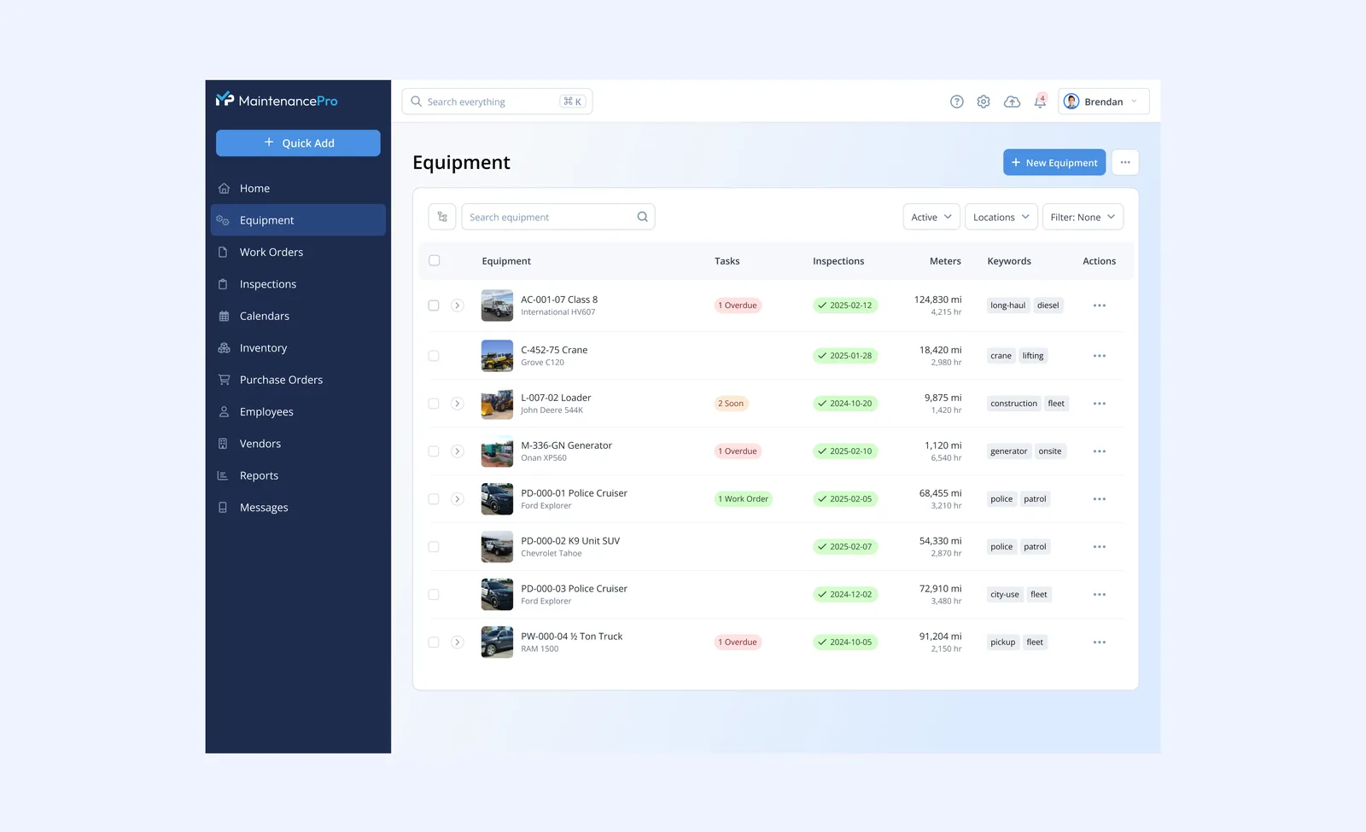This screenshot has width=1366, height=832.
Task: Open actions menu for PD-000-03 Police Cruiser
Action: [1100, 595]
